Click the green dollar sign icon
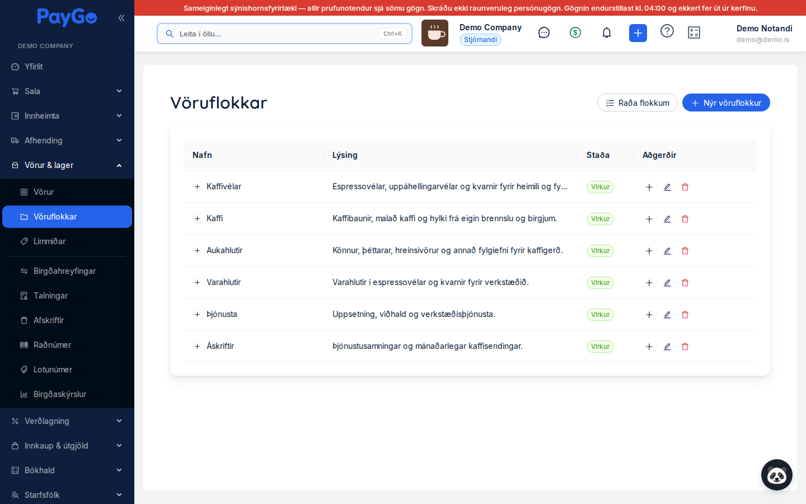The height and width of the screenshot is (504, 806). (575, 33)
